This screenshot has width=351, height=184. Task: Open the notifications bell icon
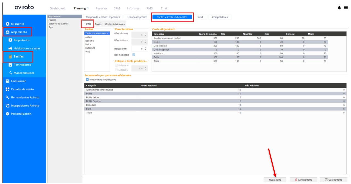pyautogui.click(x=339, y=8)
